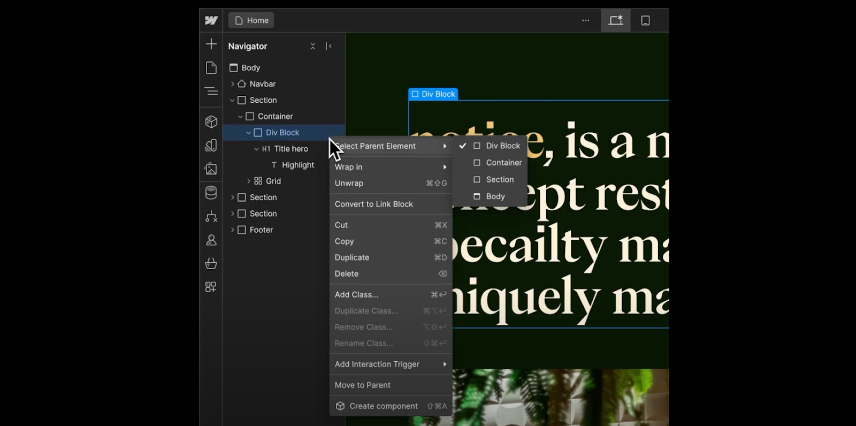856x426 pixels.
Task: Open the Ecommerce basket icon
Action: click(x=211, y=263)
